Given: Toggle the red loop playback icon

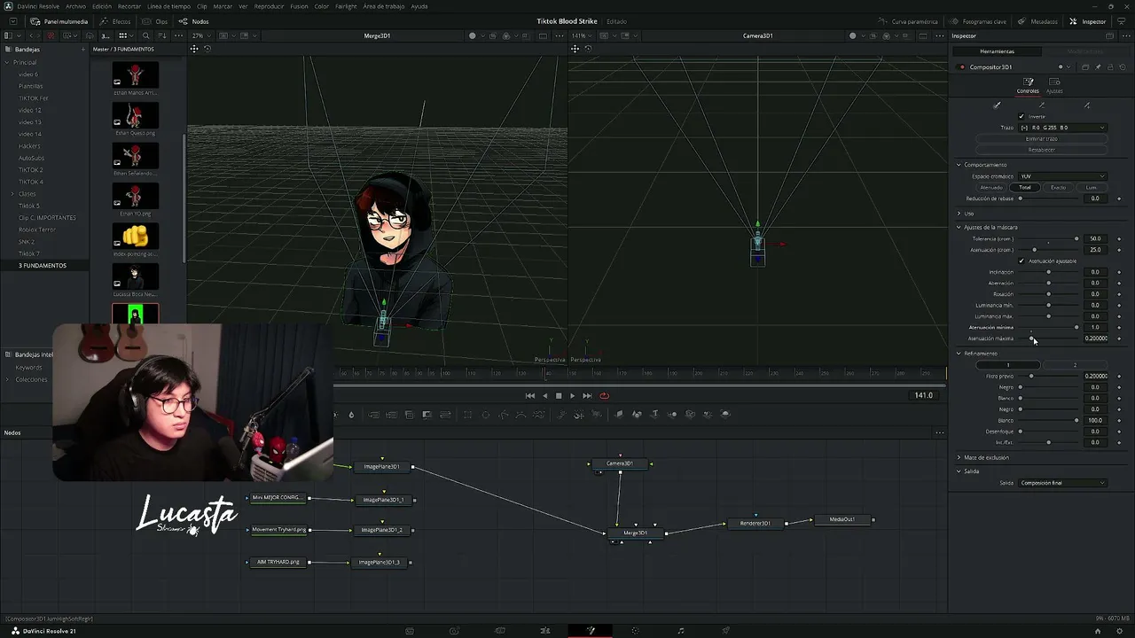Looking at the screenshot, I should click(x=604, y=396).
